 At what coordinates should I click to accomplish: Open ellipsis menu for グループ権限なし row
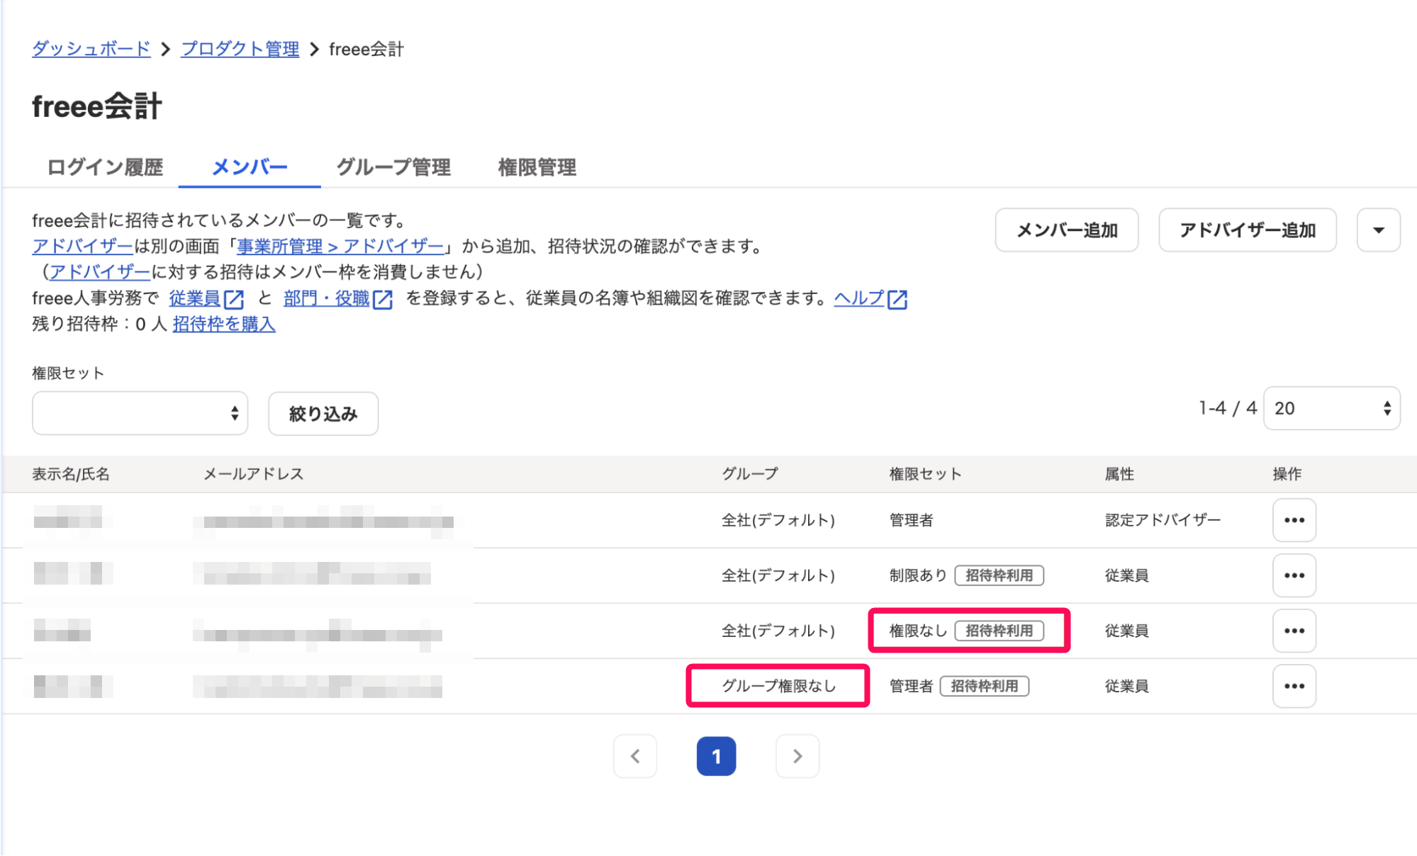[x=1294, y=686]
